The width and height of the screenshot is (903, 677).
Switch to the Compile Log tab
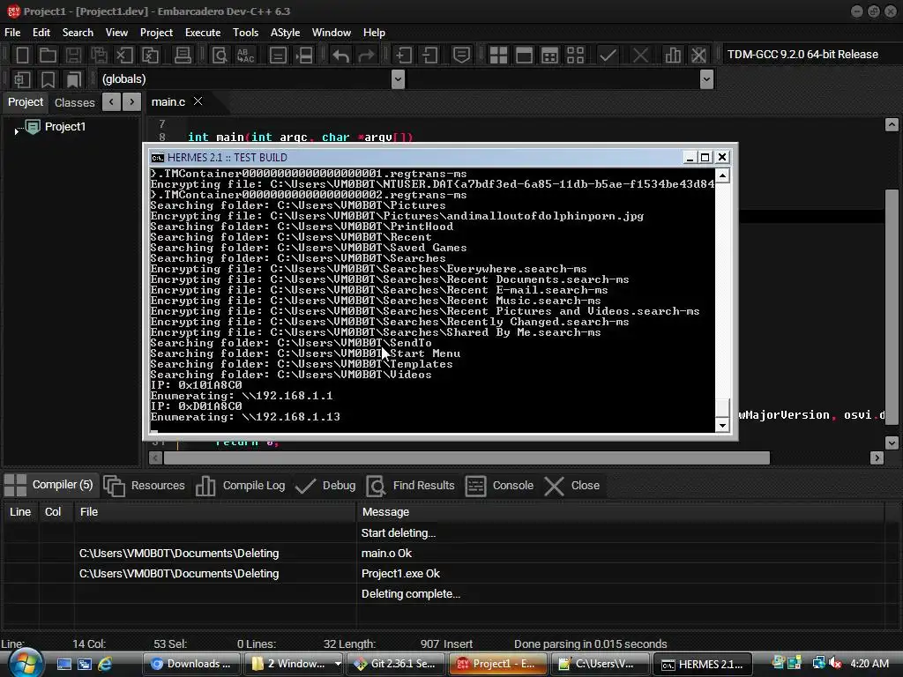click(241, 486)
